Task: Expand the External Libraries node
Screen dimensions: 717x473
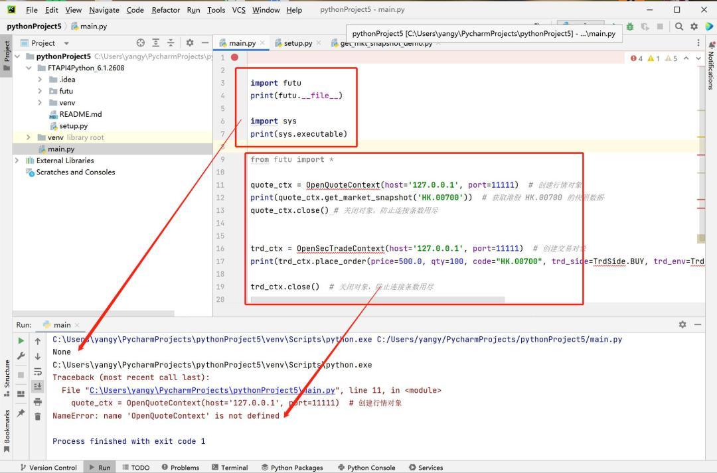Action: click(x=17, y=161)
